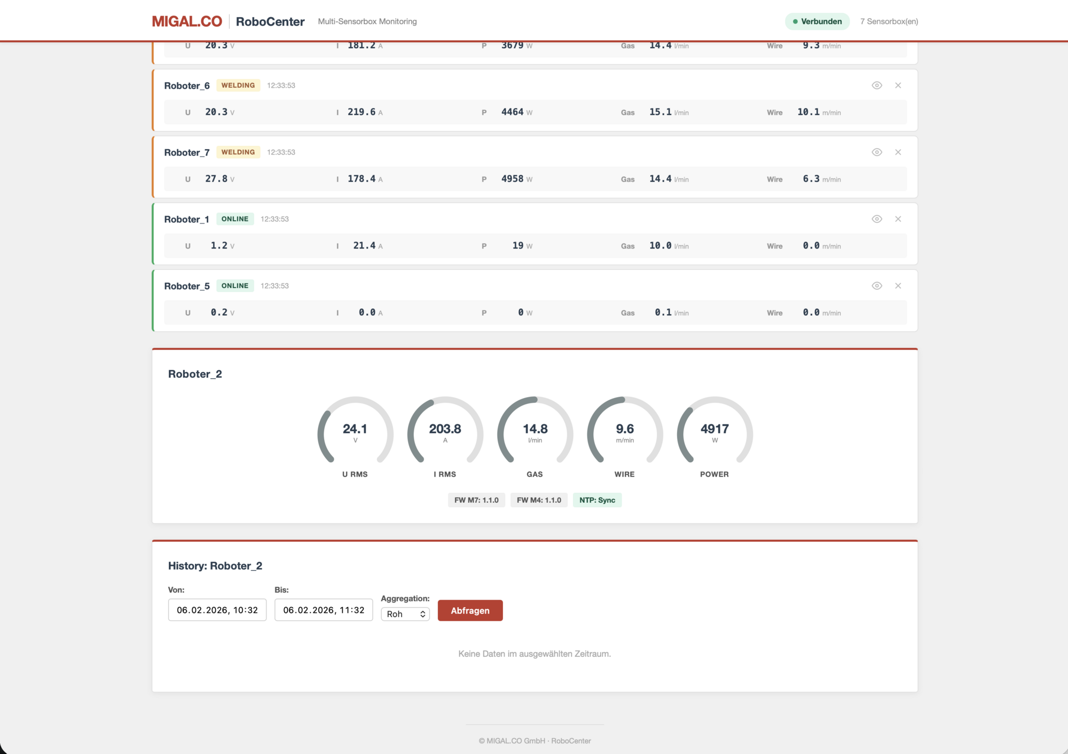The image size is (1068, 754).
Task: Close Roboter_5 card with X icon
Action: pyautogui.click(x=898, y=286)
